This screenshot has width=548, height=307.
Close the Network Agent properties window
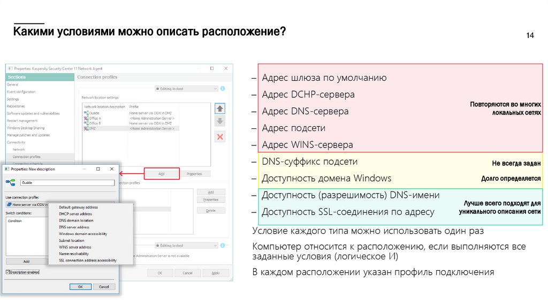[x=226, y=68]
